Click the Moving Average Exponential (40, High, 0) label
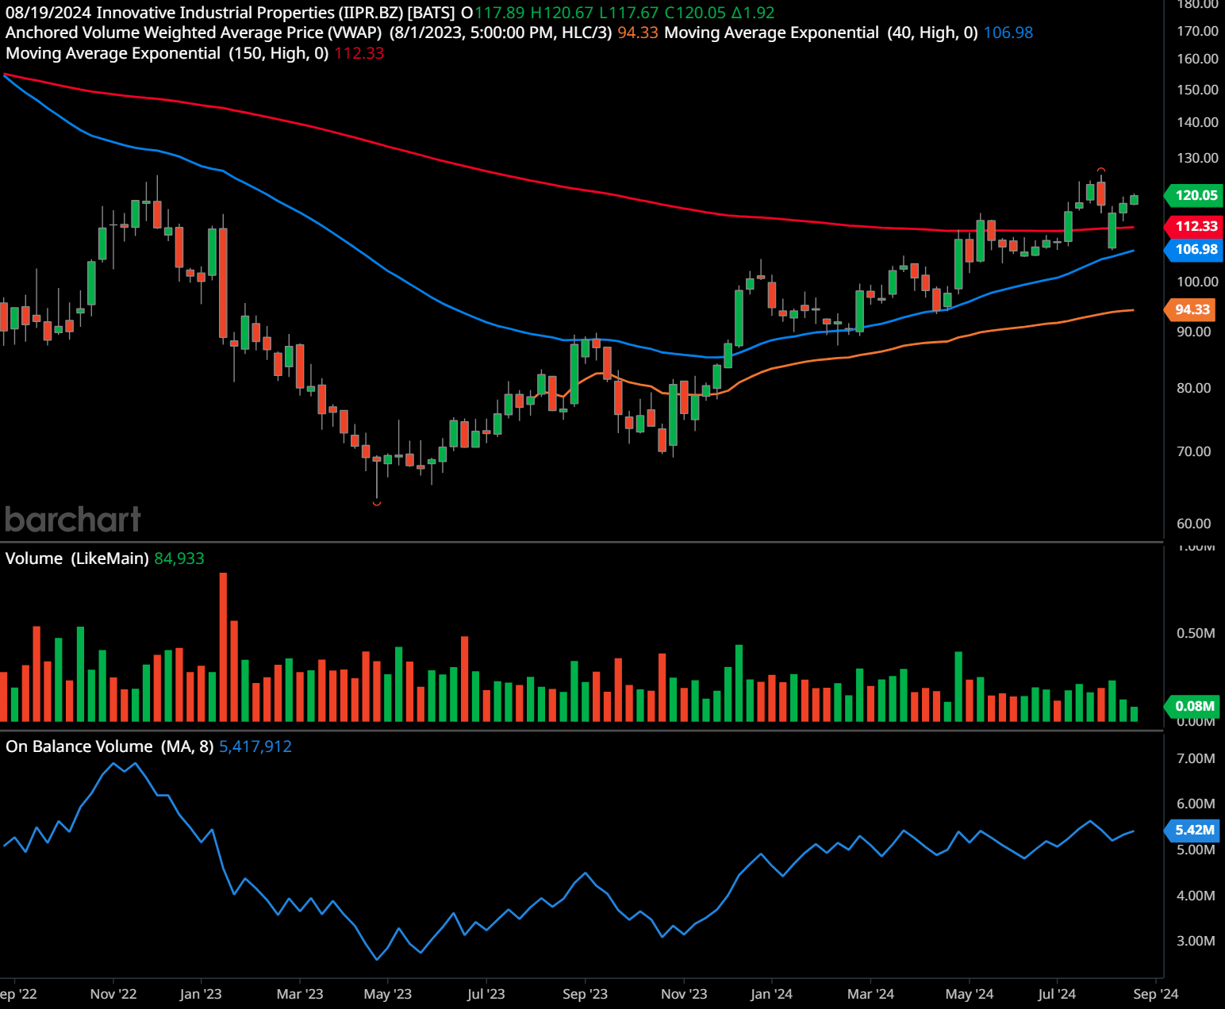1225x1009 pixels. (x=821, y=33)
